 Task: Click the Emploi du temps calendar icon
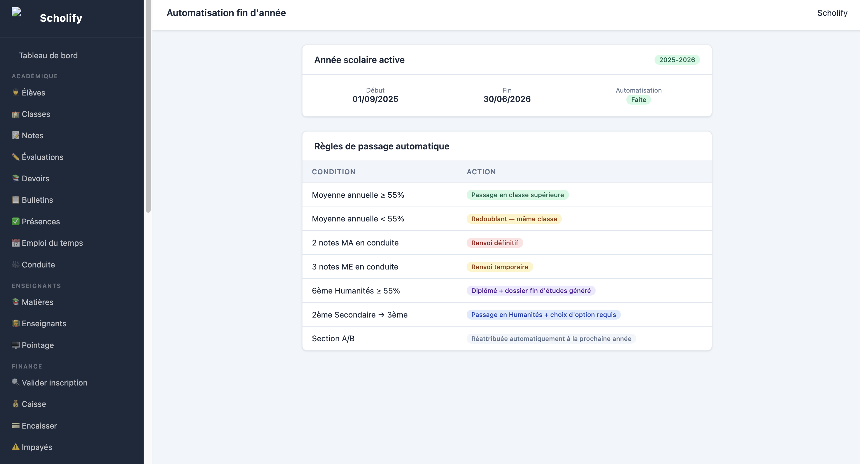point(16,243)
